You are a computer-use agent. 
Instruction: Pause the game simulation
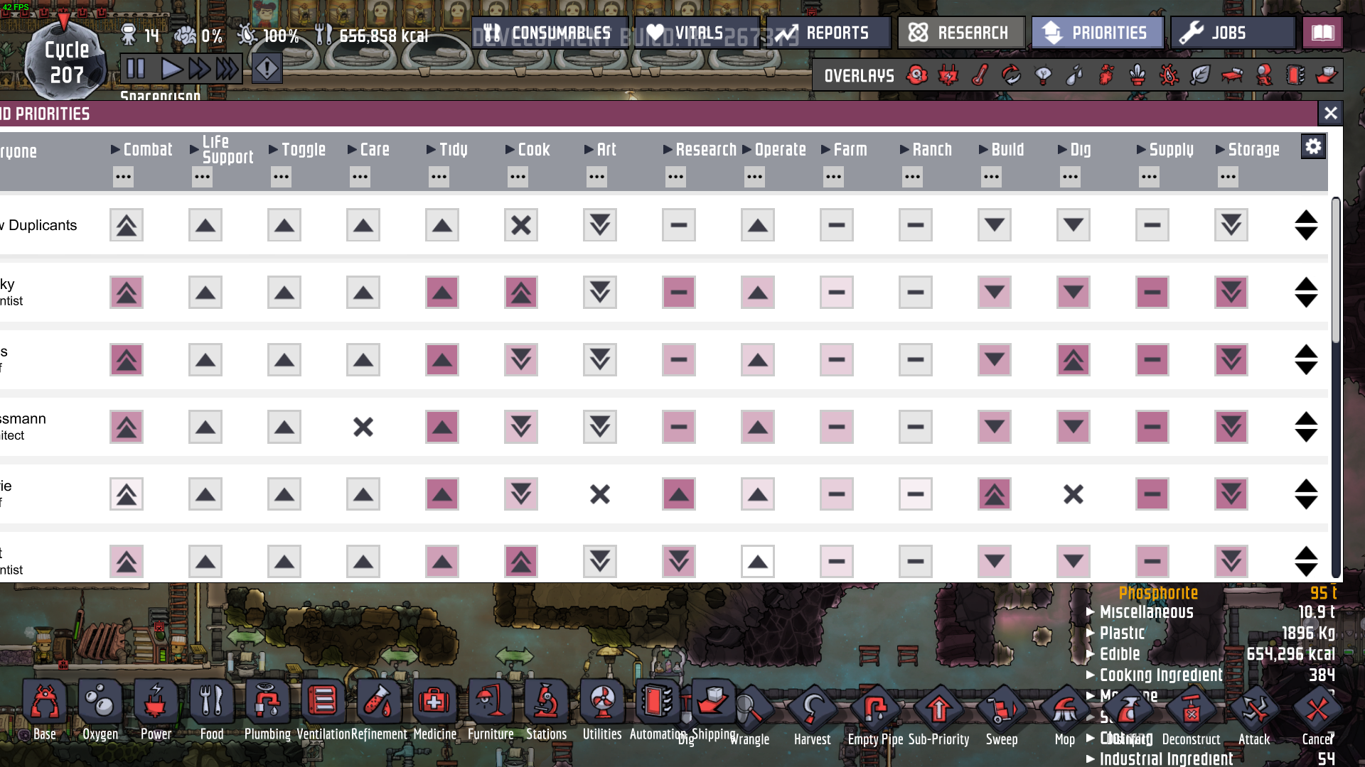tap(136, 69)
